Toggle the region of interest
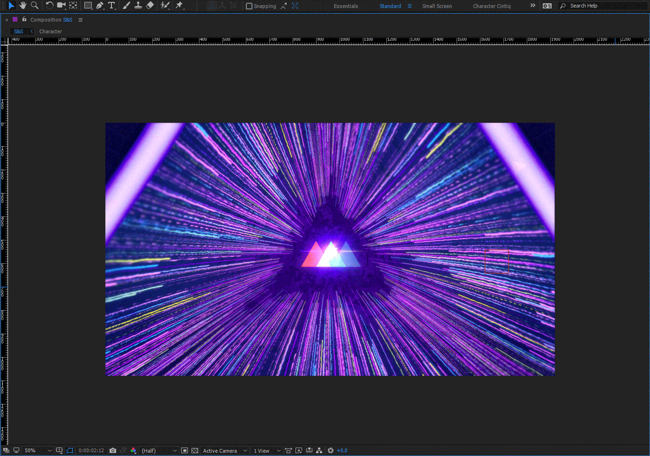Image resolution: width=650 pixels, height=456 pixels. click(x=184, y=450)
